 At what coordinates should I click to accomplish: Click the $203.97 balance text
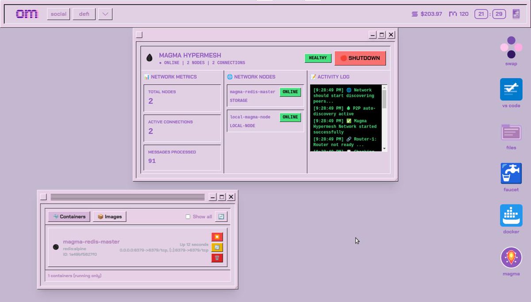[x=431, y=14]
